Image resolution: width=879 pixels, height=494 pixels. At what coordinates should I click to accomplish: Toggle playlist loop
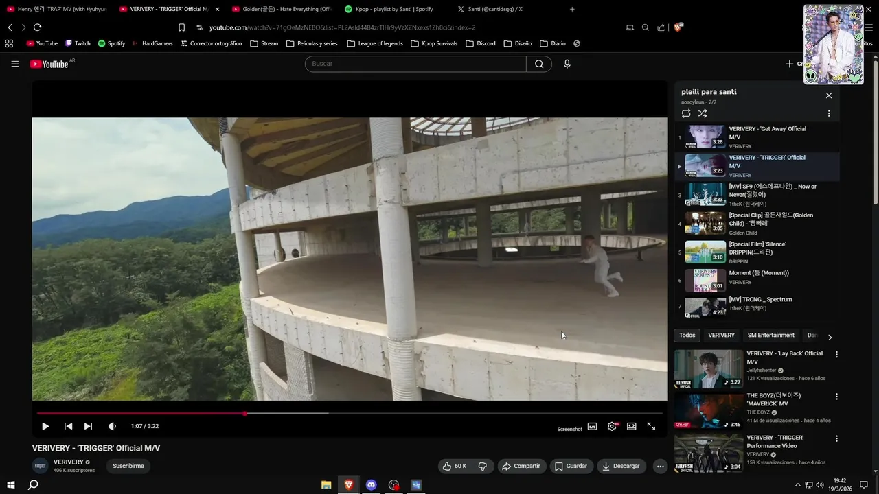(686, 113)
